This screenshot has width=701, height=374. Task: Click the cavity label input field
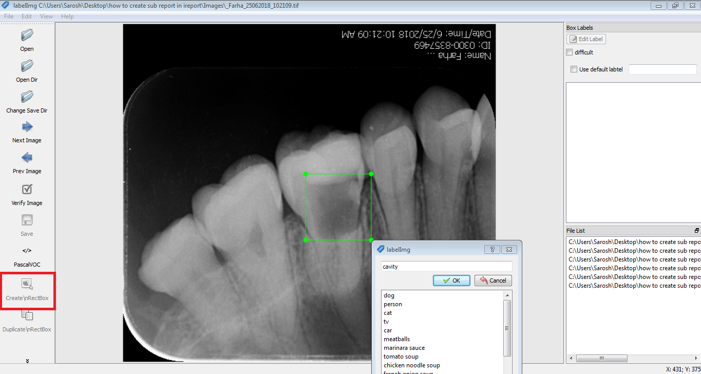pos(446,266)
